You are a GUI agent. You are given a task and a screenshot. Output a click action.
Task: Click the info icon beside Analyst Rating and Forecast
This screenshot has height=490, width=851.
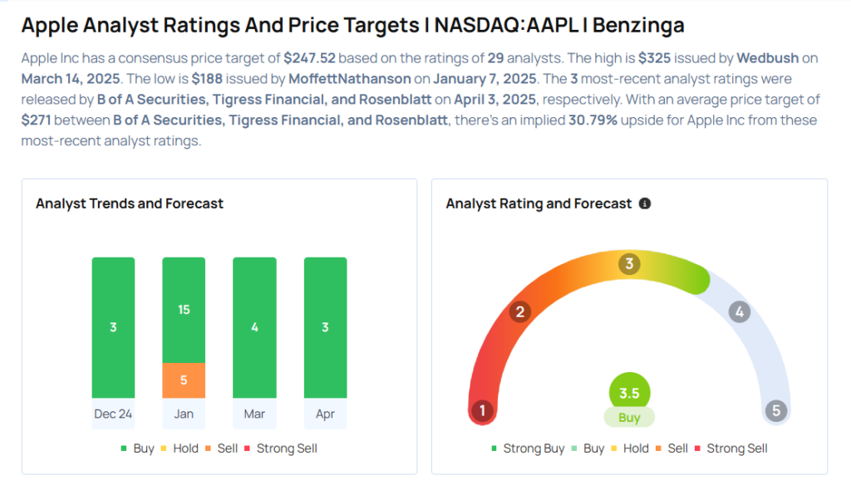click(645, 203)
